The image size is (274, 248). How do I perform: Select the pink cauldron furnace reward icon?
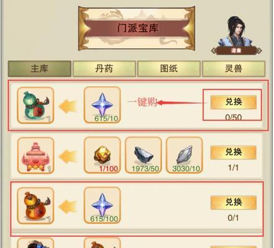pyautogui.click(x=35, y=156)
